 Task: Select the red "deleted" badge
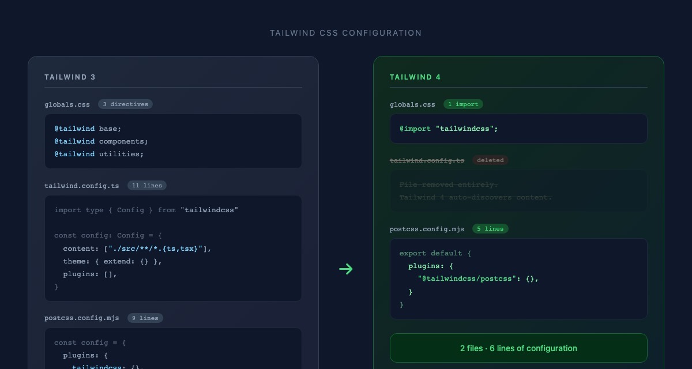[490, 160]
